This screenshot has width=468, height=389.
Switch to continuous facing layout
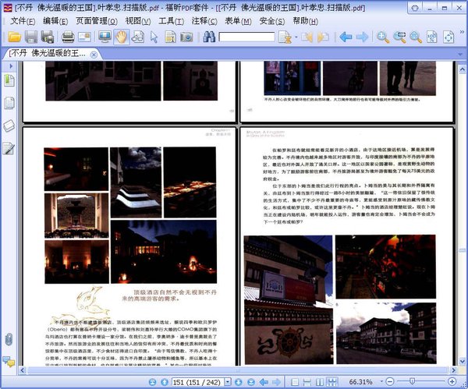tap(332, 382)
